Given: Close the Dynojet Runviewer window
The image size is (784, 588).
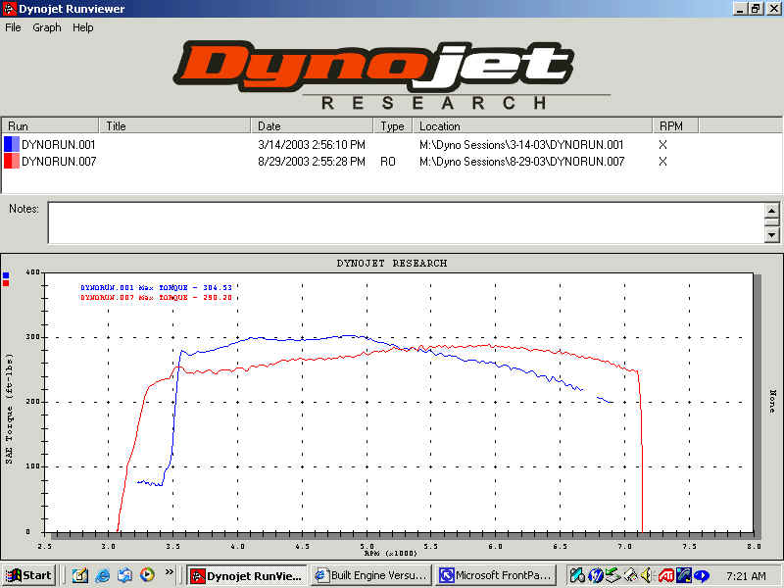Looking at the screenshot, I should pos(773,9).
